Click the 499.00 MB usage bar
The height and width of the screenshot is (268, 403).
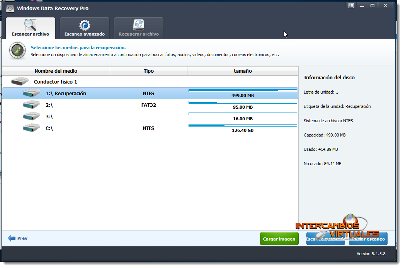point(243,90)
